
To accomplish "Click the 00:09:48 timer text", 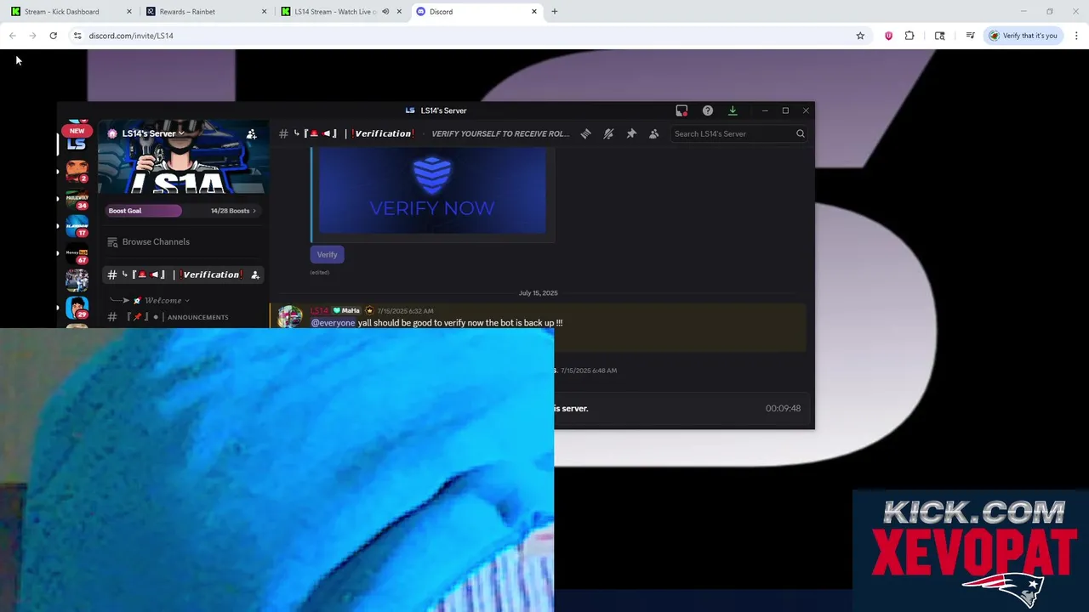I will (x=783, y=408).
